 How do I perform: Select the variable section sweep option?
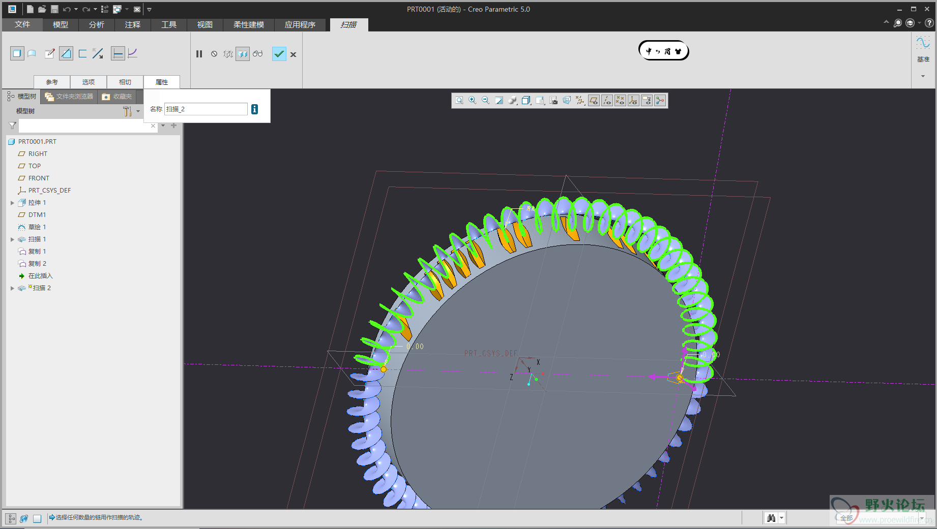coord(133,53)
